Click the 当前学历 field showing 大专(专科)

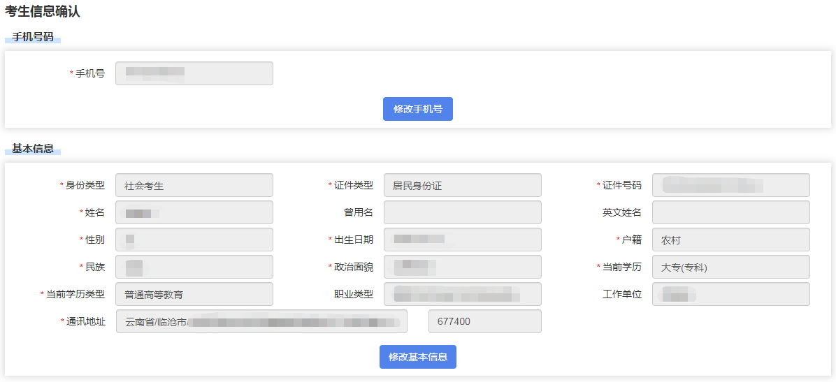[730, 267]
